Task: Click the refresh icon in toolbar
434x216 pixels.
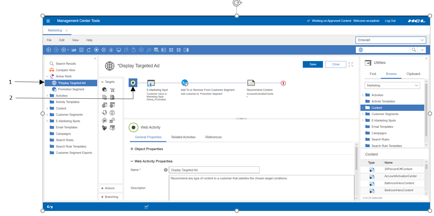Action: click(89, 50)
